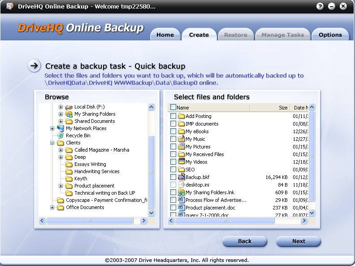Click the Clients folder icon

pos(61,143)
